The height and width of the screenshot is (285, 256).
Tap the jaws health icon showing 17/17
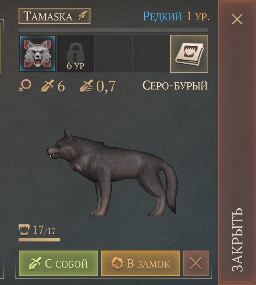(x=24, y=230)
